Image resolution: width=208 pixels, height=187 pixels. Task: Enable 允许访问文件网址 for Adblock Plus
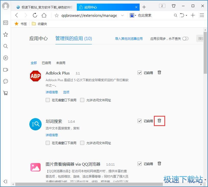[x=82, y=100]
